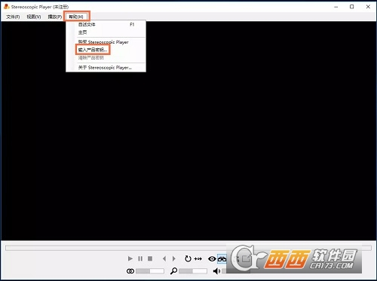Toggle the loop/repeat circular arrow icon

pos(188,258)
